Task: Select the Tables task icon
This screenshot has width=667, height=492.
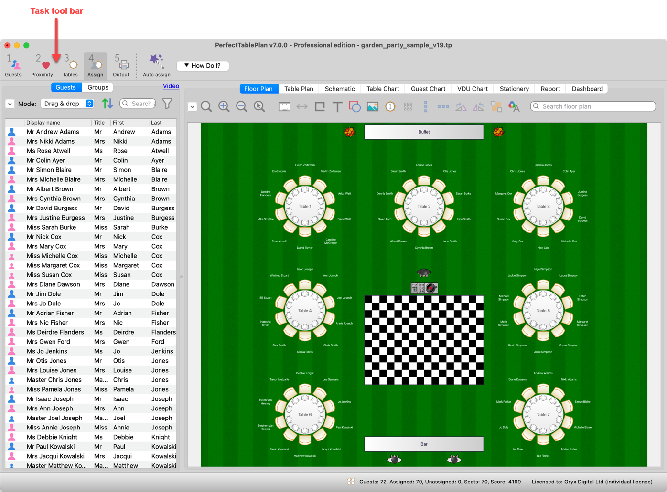Action: pyautogui.click(x=70, y=65)
